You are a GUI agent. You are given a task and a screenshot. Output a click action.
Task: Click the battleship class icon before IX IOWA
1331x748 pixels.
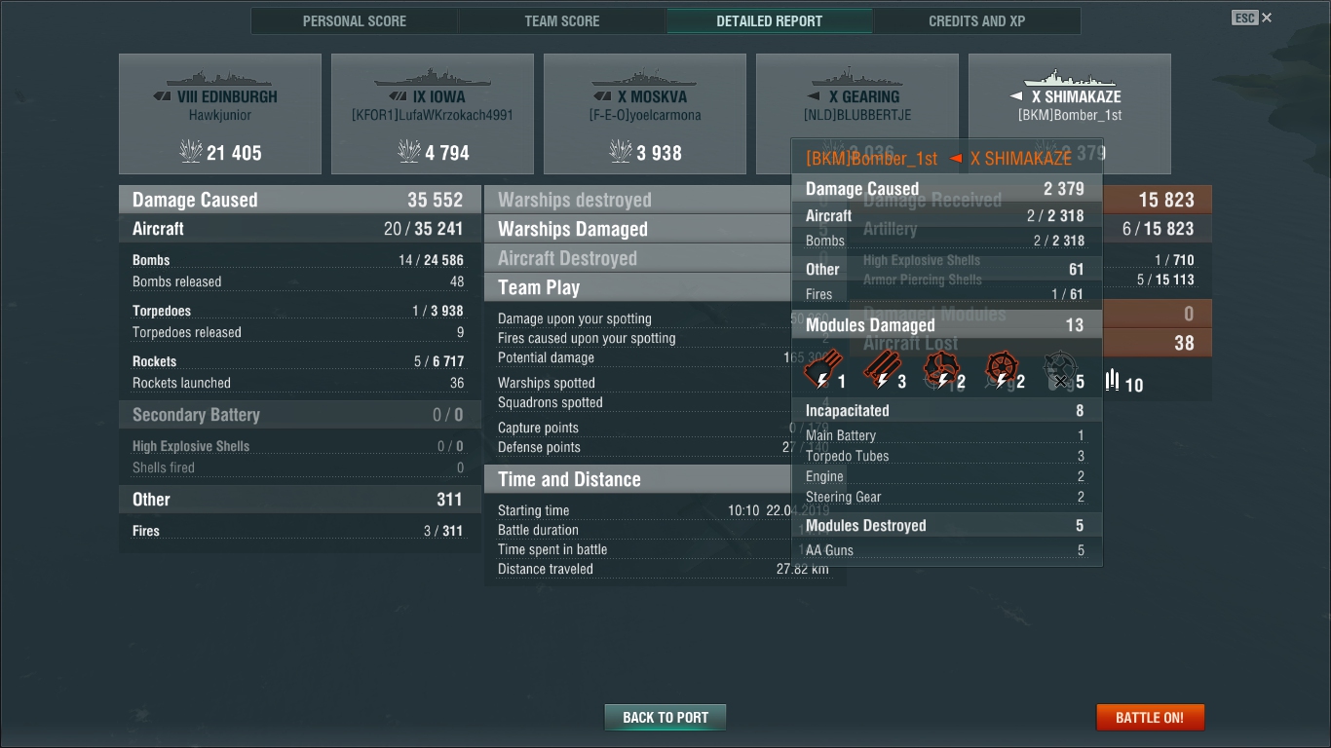398,96
